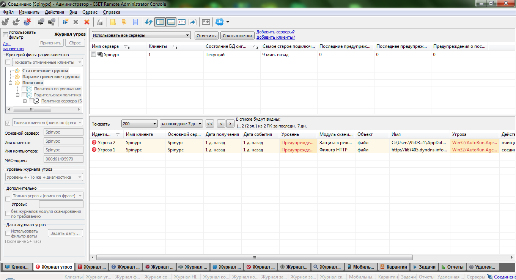Collapse the Политики tree node
516x280 pixels.
click(11, 83)
